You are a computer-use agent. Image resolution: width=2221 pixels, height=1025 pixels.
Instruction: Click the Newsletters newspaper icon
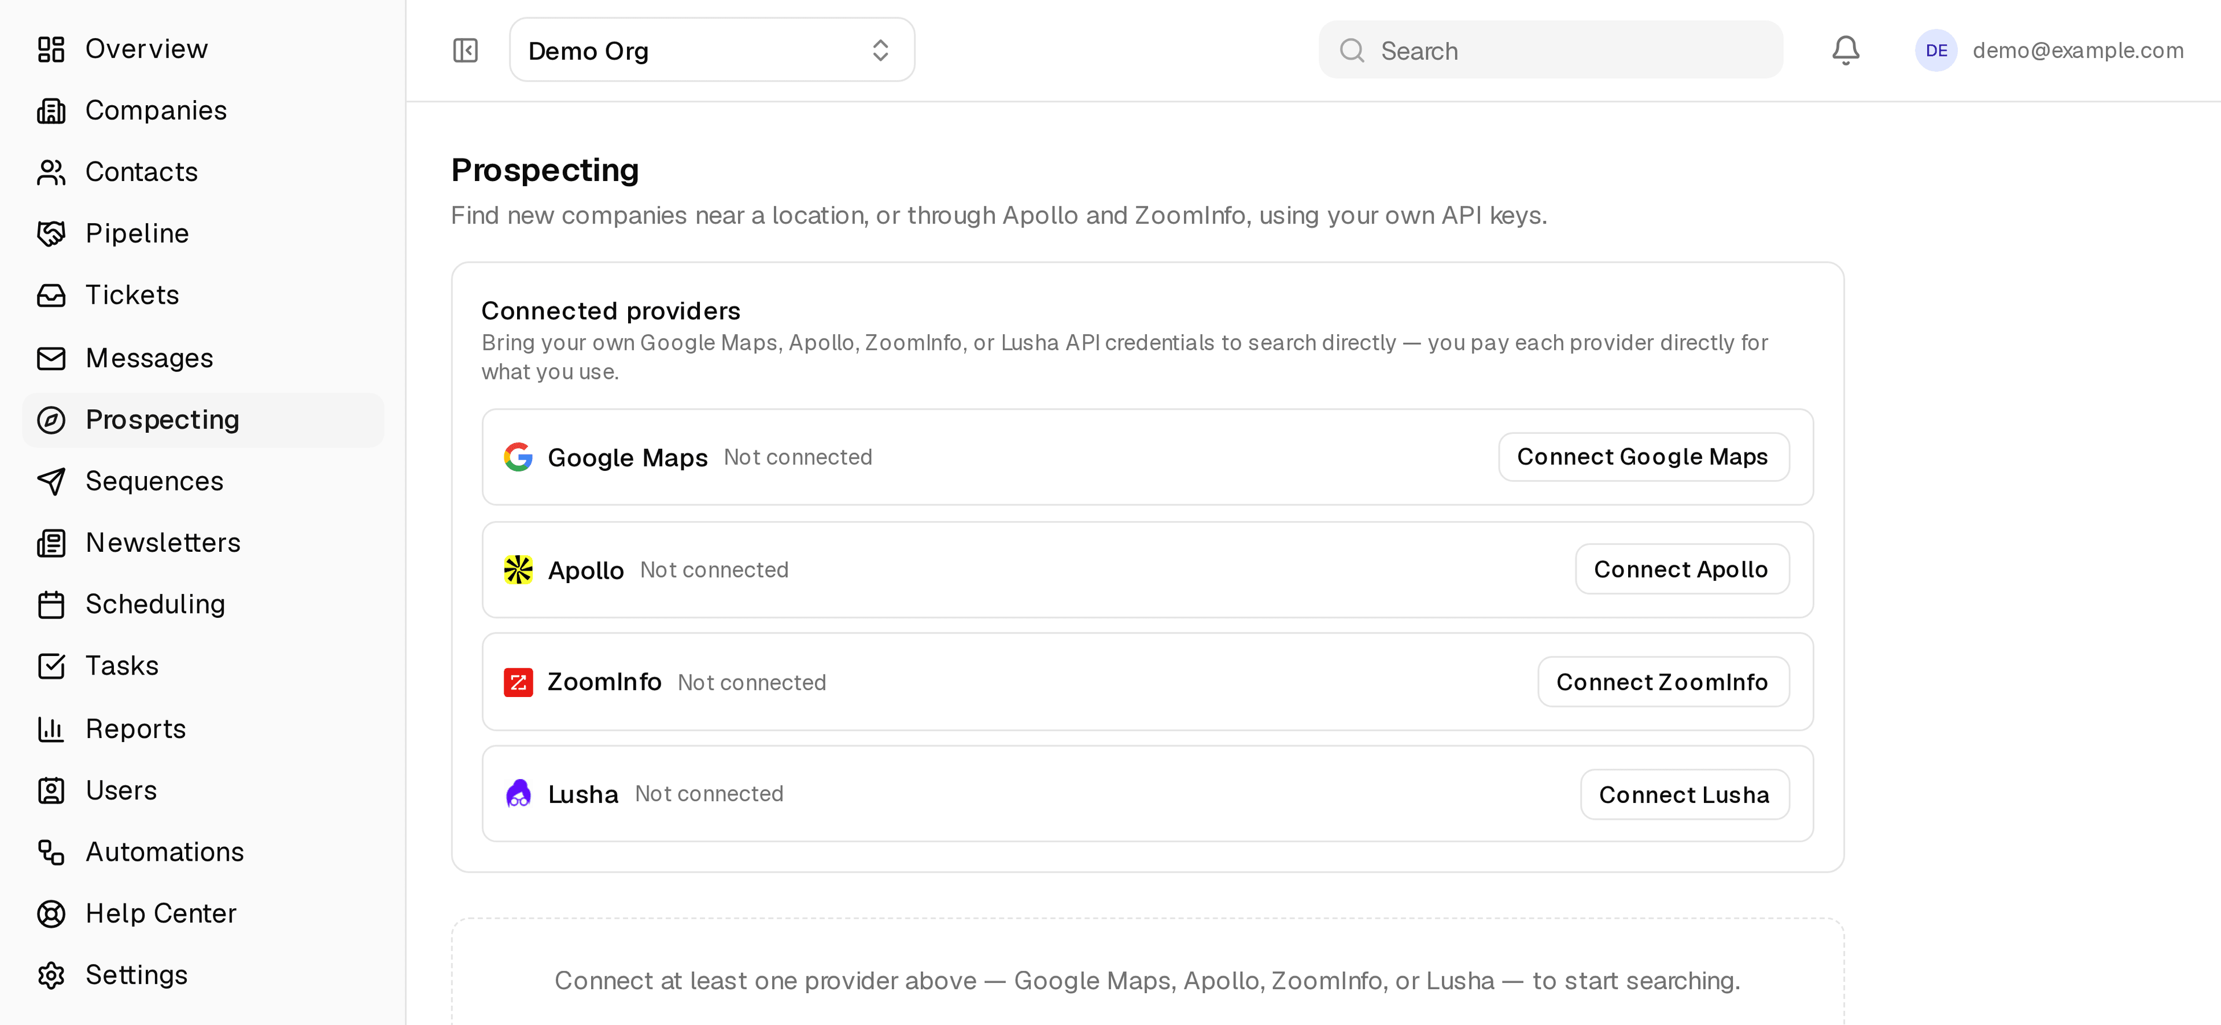click(x=51, y=543)
